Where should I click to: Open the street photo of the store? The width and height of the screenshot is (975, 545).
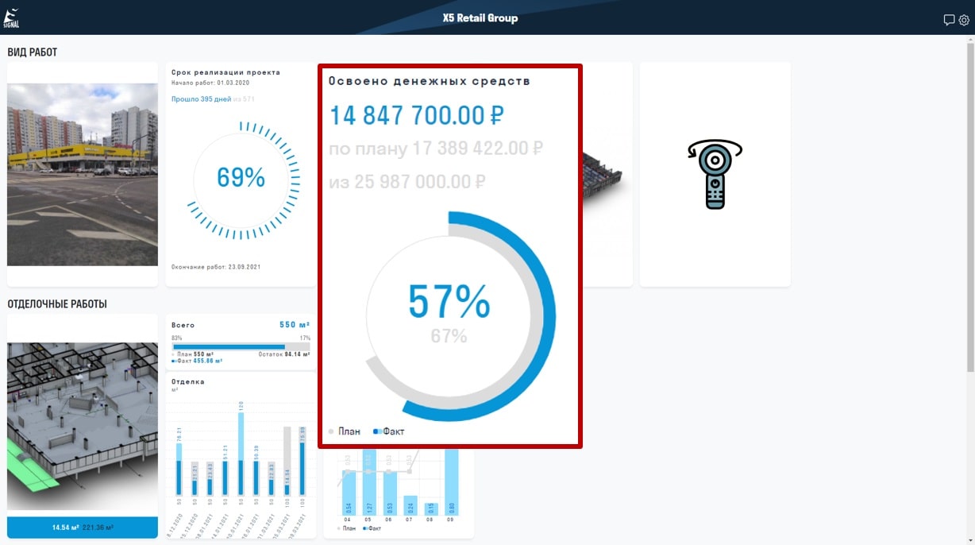click(83, 175)
